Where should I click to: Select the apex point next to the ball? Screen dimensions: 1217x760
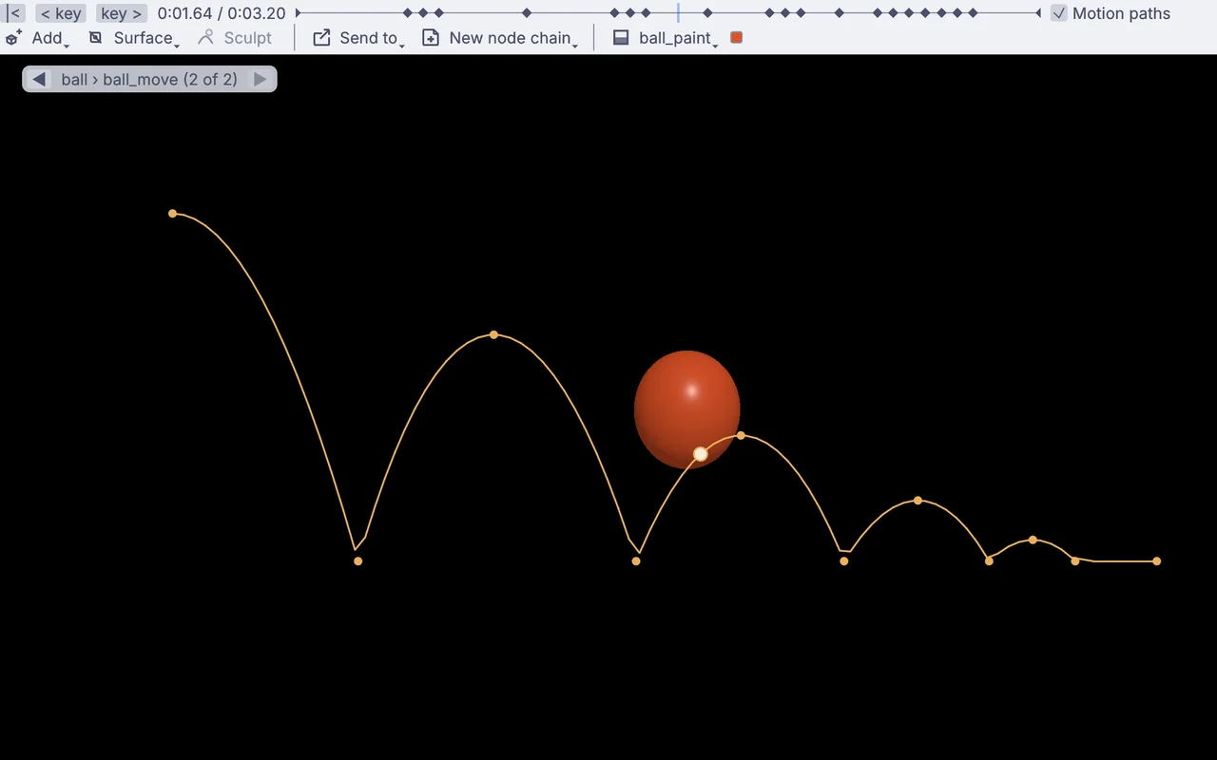coord(741,435)
